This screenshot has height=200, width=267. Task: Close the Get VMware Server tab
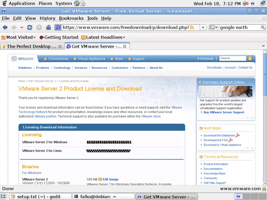click(124, 46)
